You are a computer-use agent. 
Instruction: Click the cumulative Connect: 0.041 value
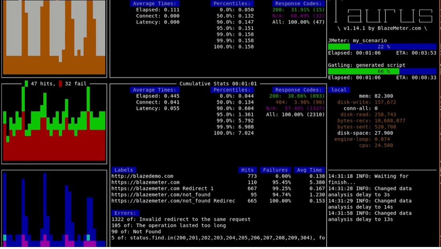(x=158, y=102)
